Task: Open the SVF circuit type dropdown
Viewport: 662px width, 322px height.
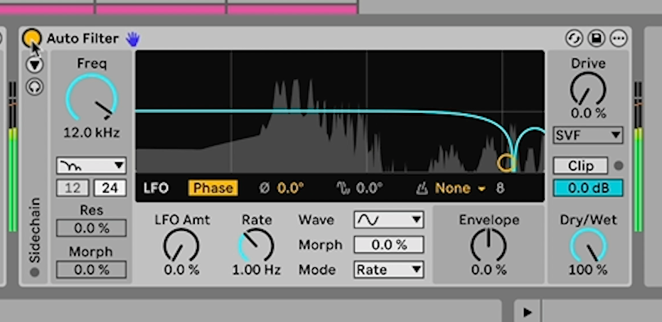Action: [x=588, y=136]
